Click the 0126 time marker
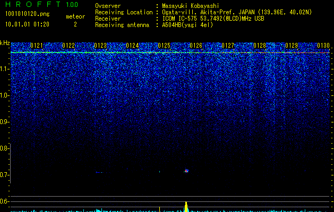This screenshot has height=212, width=334. pos(196,46)
